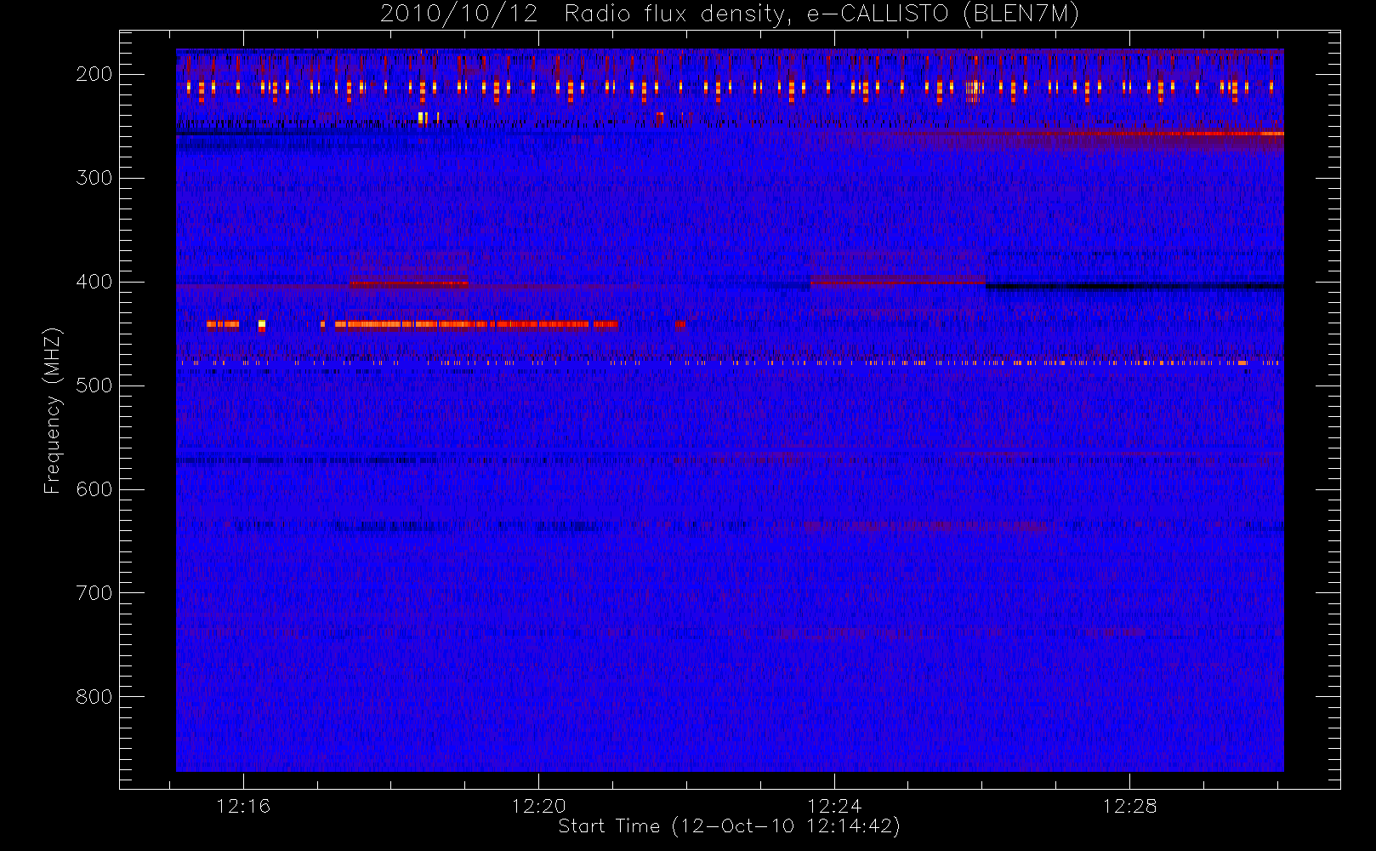Image resolution: width=1376 pixels, height=851 pixels.
Task: Click the 12:20 time tick label
Action: click(x=539, y=806)
